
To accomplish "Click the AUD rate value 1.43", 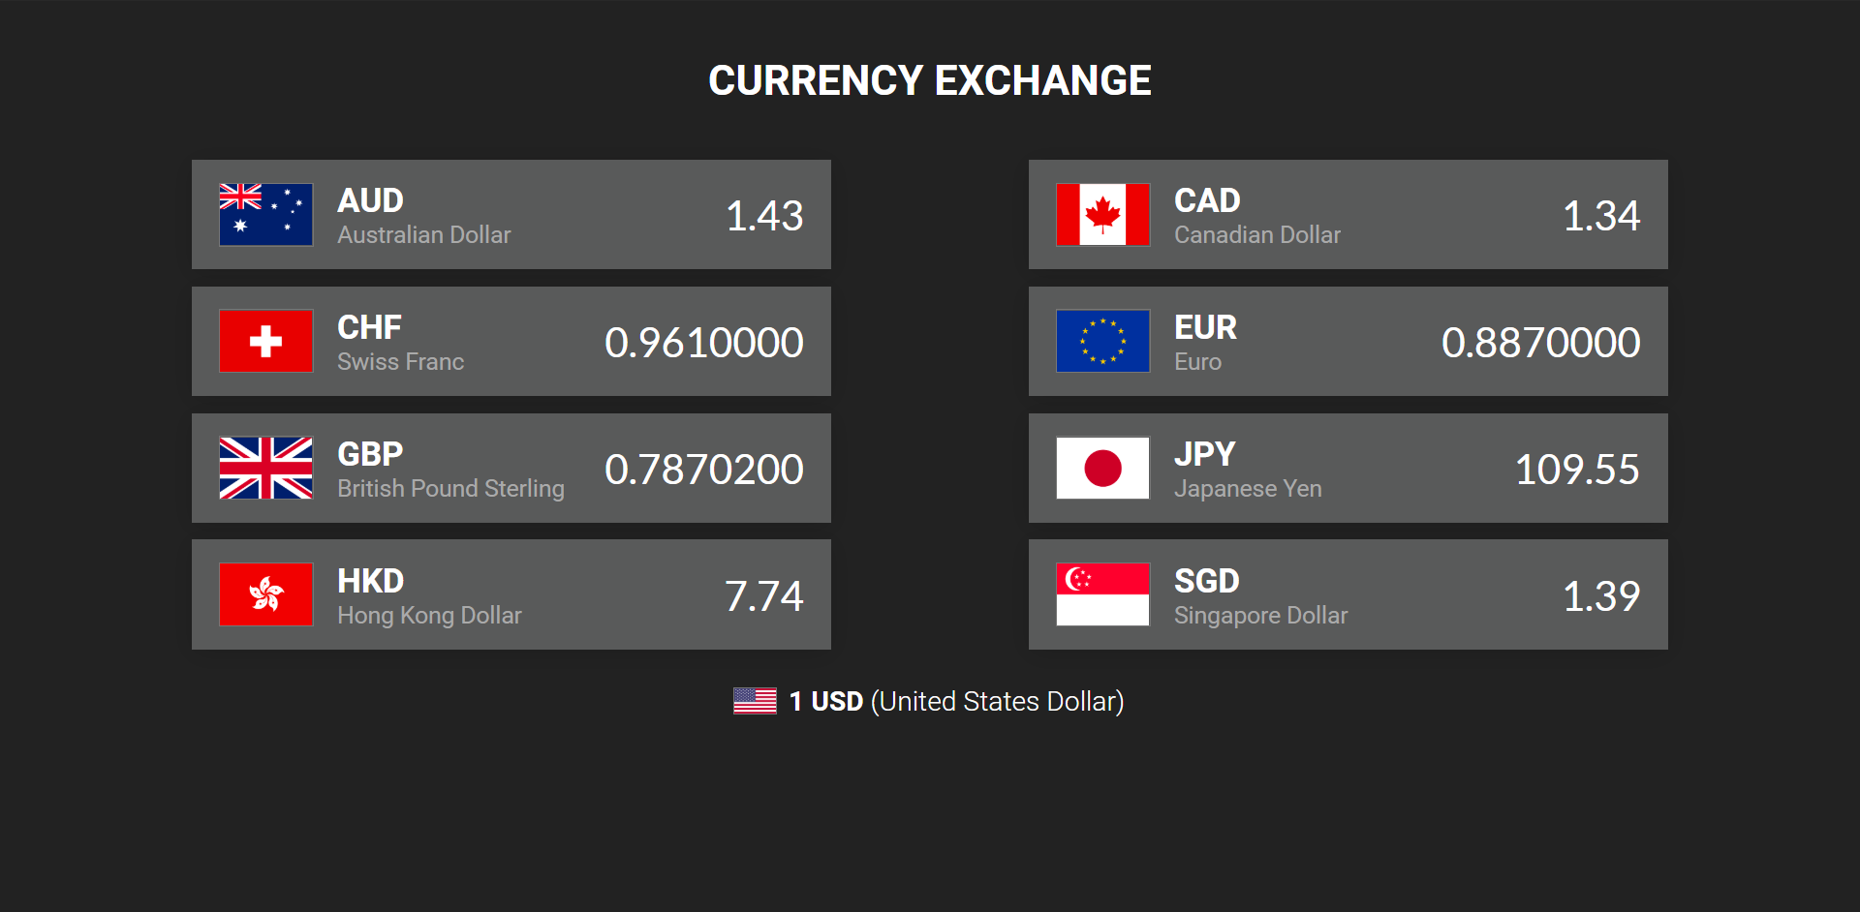I will click(x=764, y=216).
